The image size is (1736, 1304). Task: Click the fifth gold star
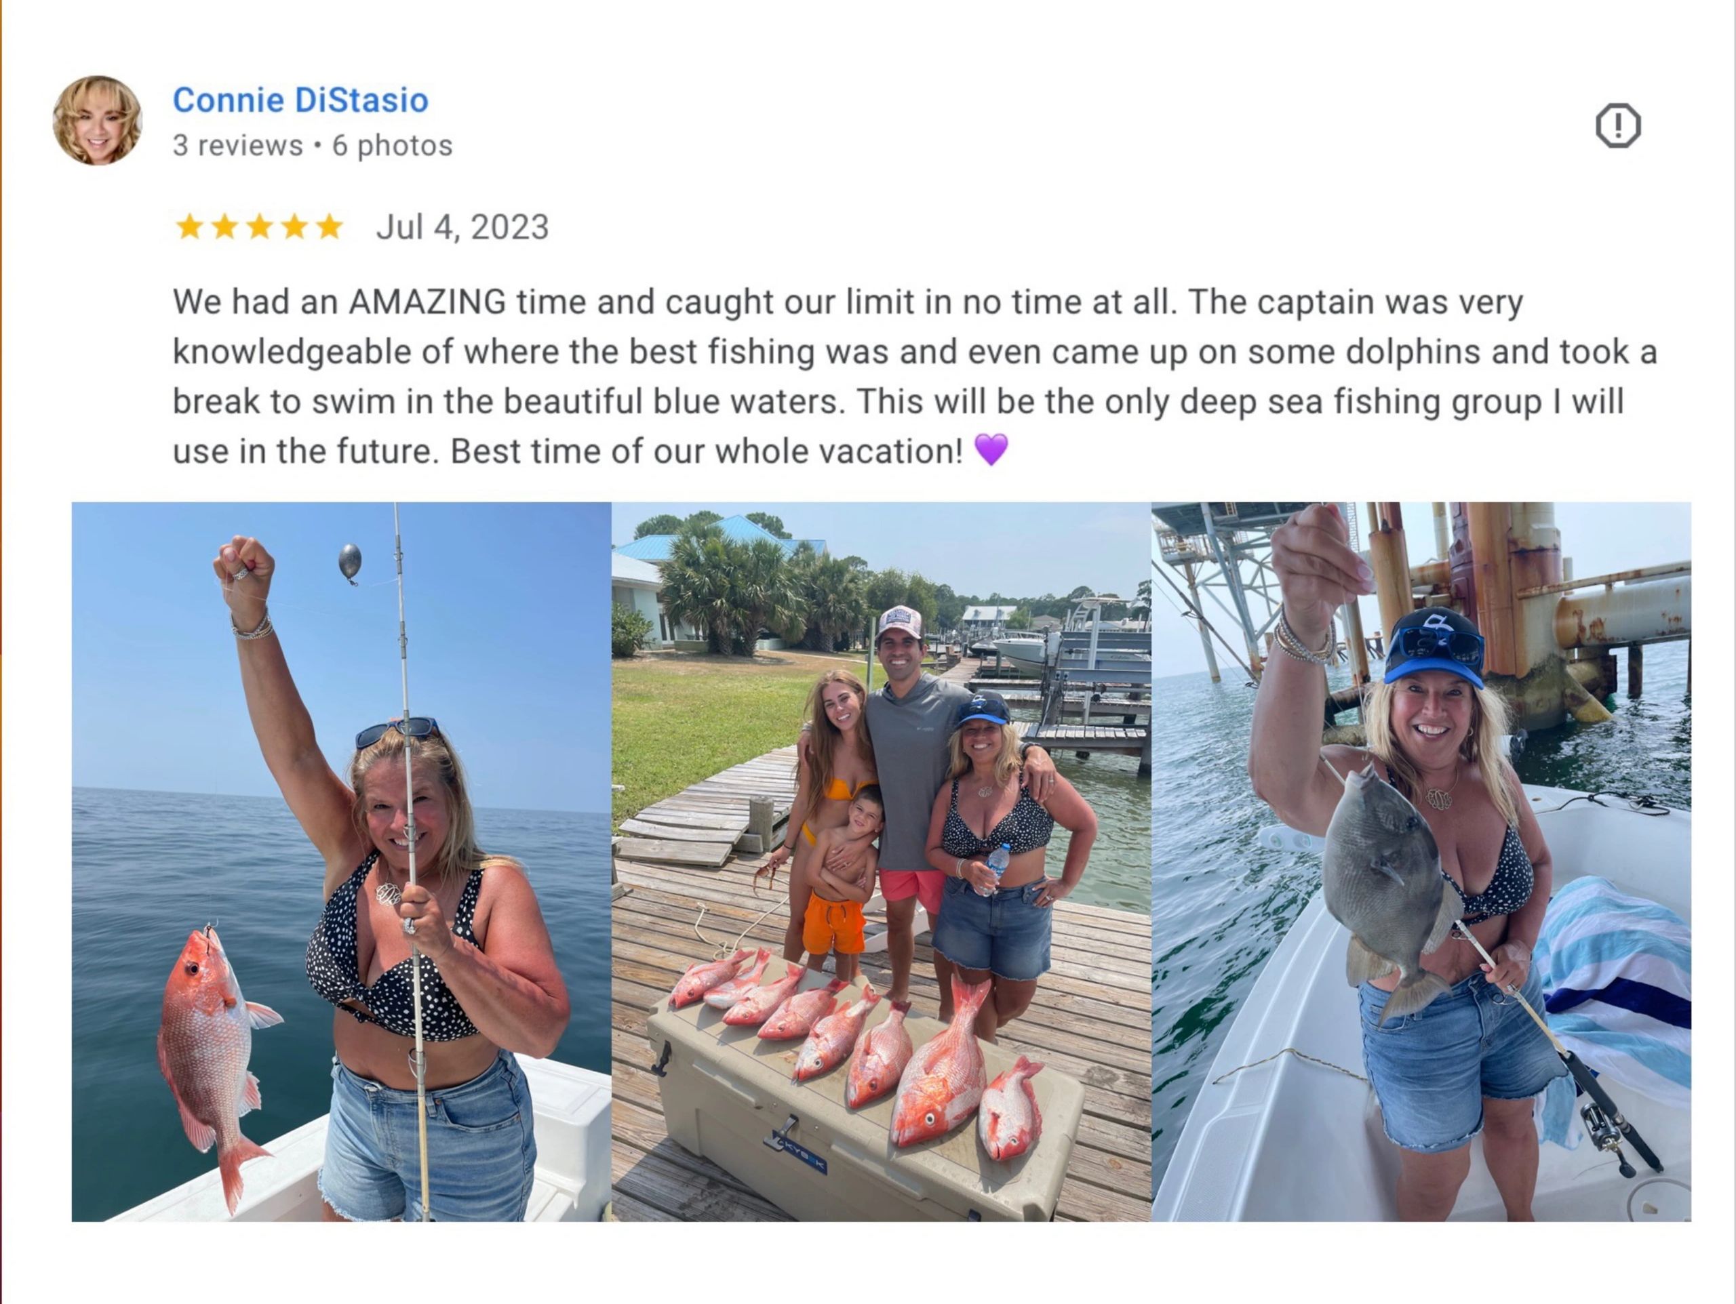tap(329, 227)
